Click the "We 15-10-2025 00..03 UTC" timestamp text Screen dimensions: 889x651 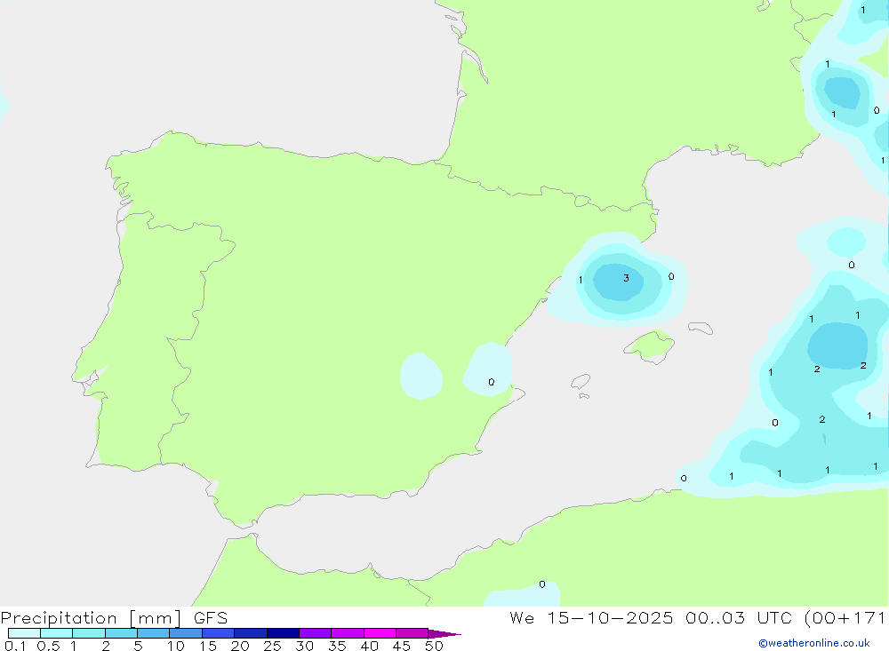pyautogui.click(x=650, y=617)
